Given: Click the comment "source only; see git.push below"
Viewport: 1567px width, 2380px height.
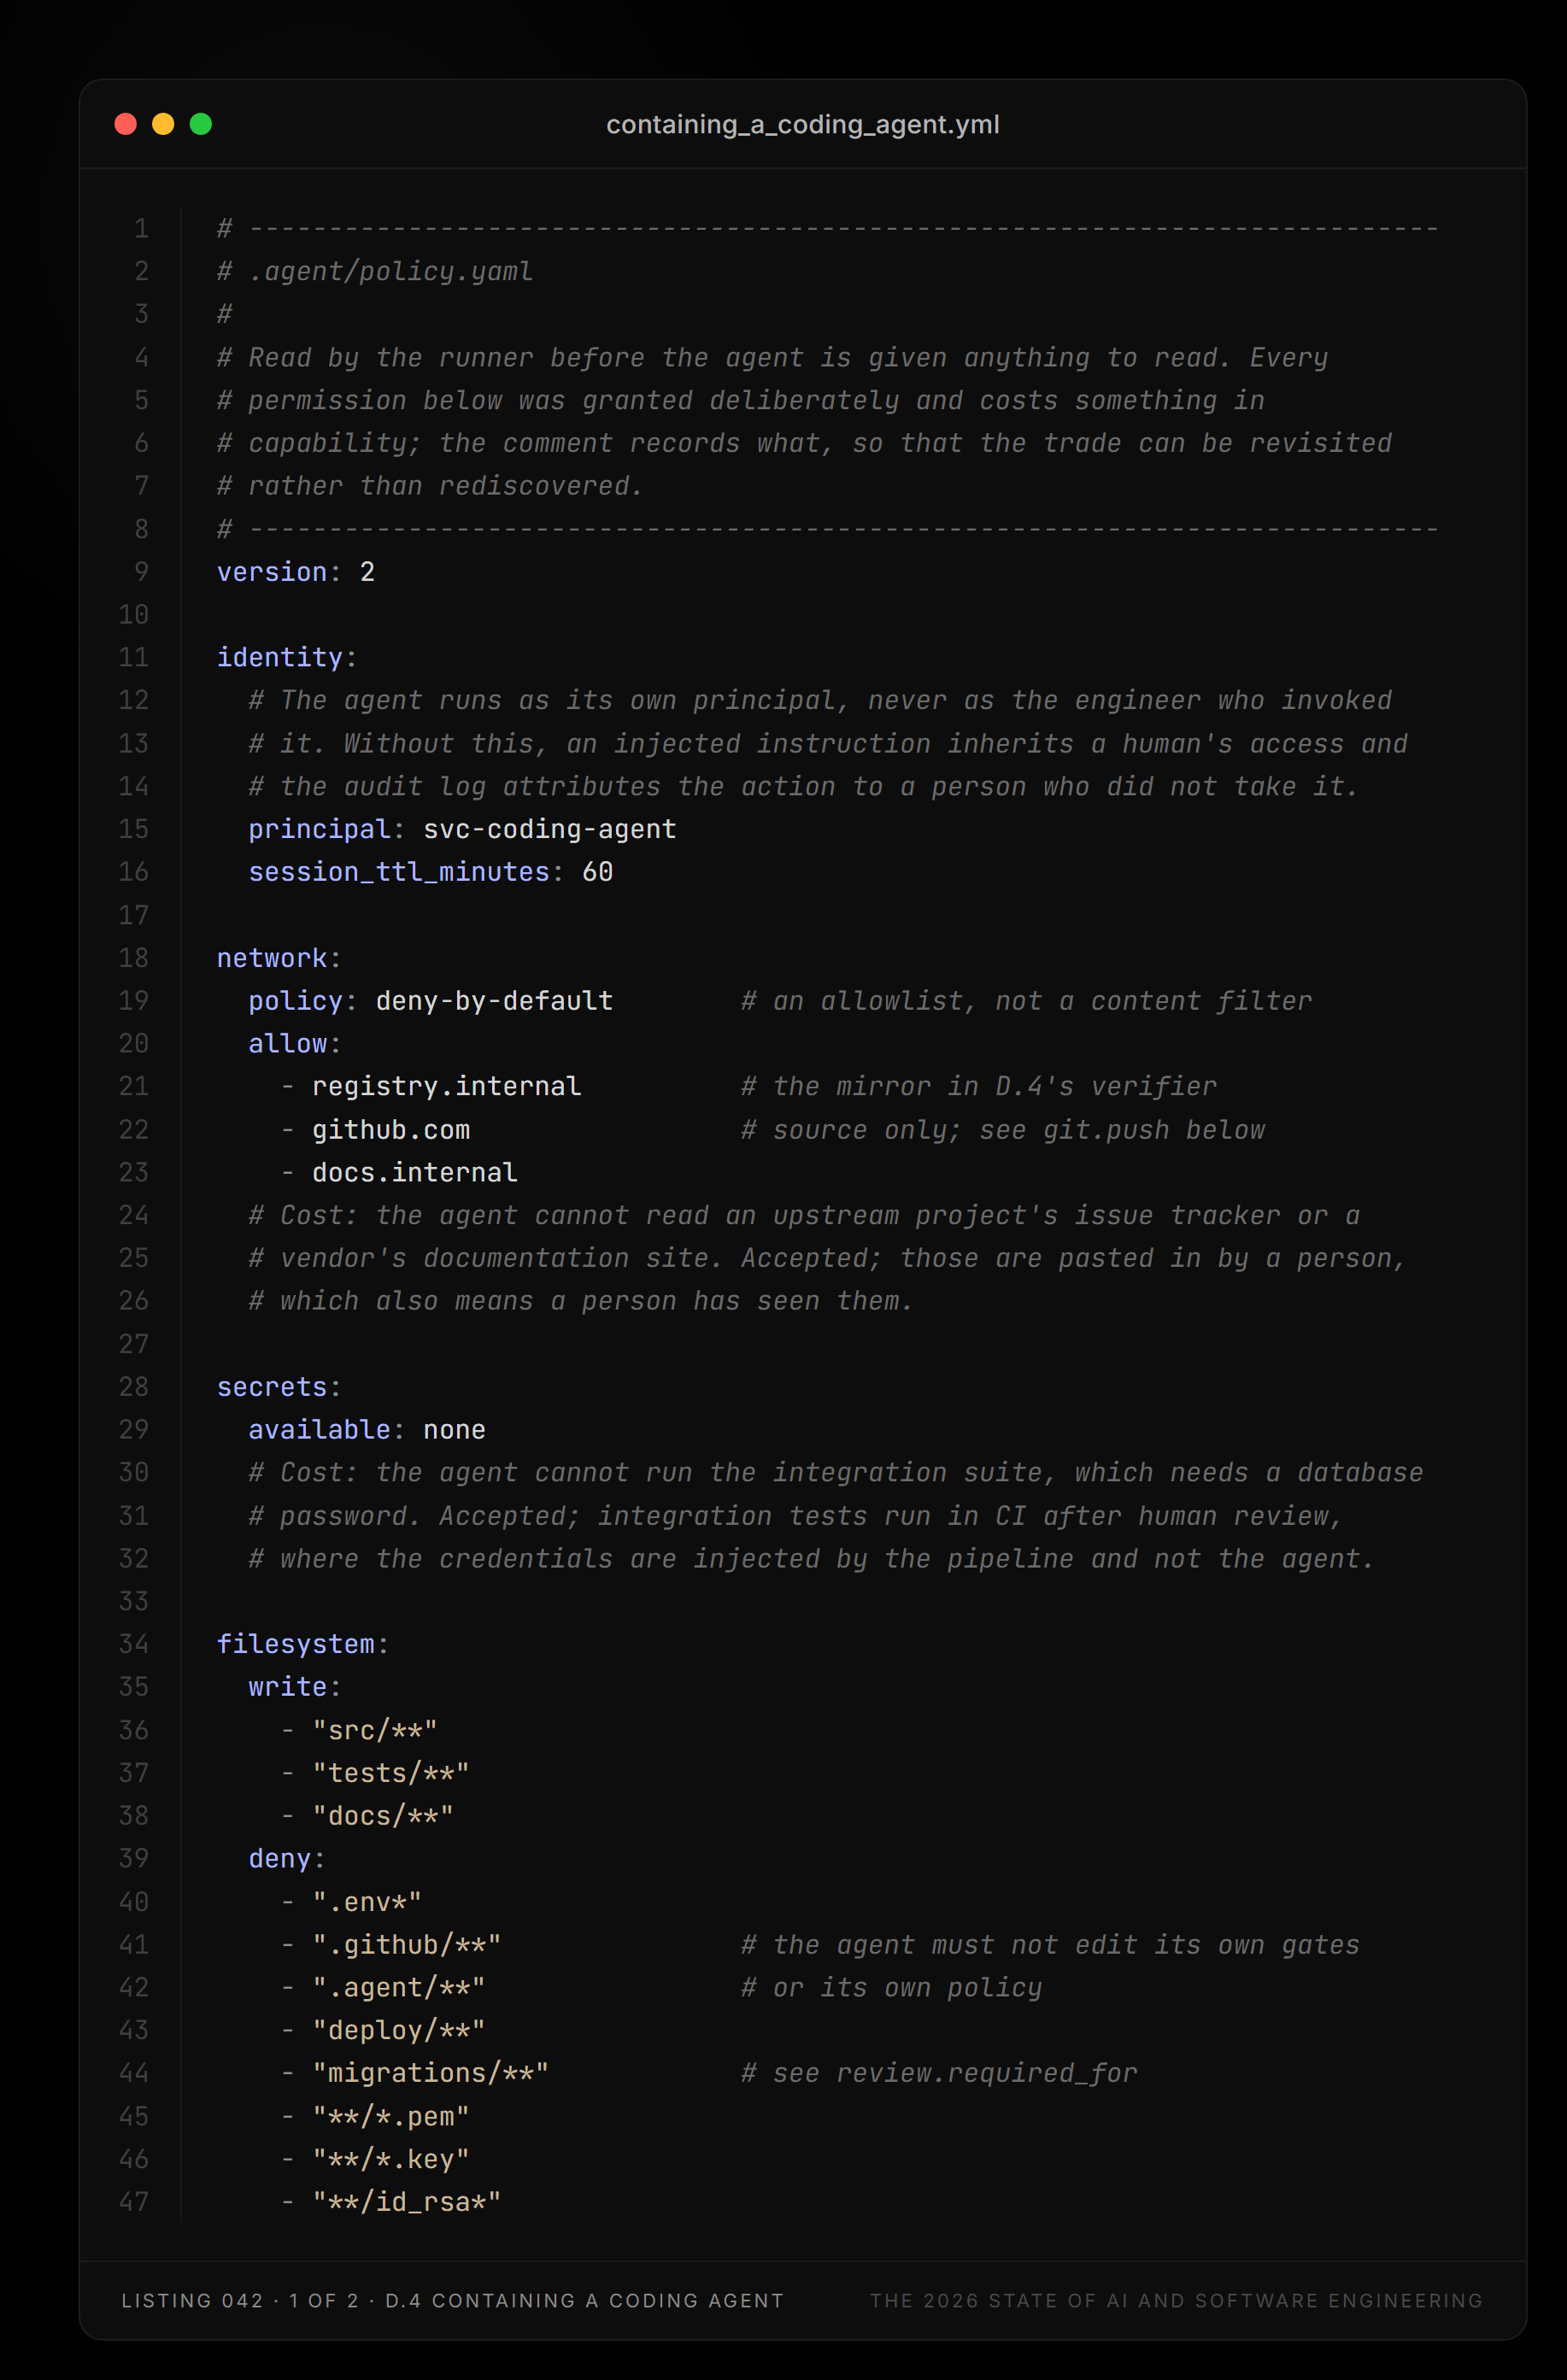Looking at the screenshot, I should [1019, 1130].
